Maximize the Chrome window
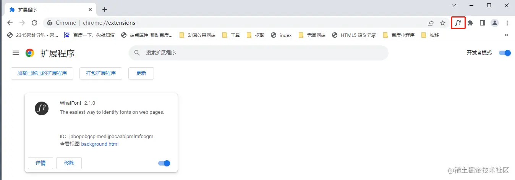 pos(489,5)
